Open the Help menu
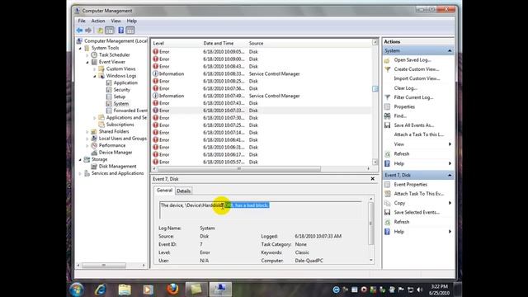Viewport: 528px width, 297px height. (132, 21)
